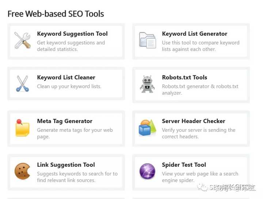This screenshot has width=263, height=199.
Task: Click 'Robots.txt generator & robots.txt analyzer' description
Action: (x=200, y=90)
